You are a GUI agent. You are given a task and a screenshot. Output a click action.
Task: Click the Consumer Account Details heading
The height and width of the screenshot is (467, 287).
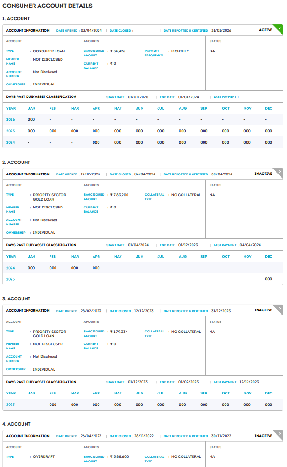(47, 6)
